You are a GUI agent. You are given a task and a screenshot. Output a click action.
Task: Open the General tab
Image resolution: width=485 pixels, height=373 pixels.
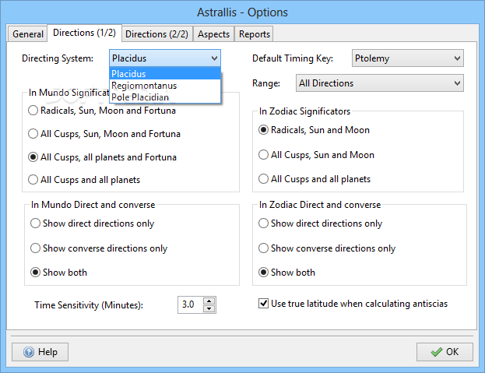point(27,34)
